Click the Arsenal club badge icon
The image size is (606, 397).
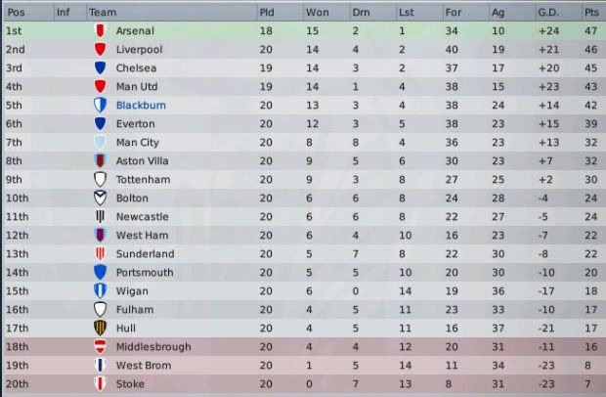(100, 31)
